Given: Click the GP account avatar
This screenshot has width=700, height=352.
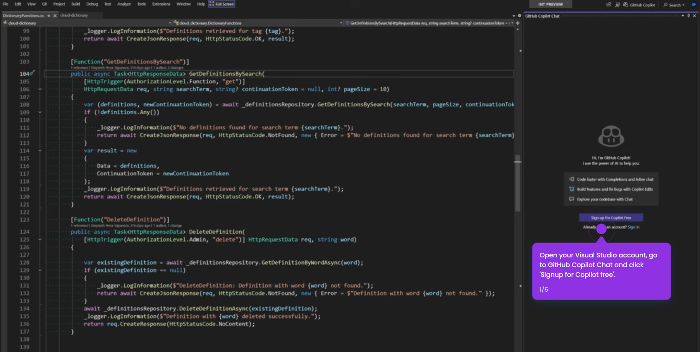Looking at the screenshot, I should pos(694,5).
